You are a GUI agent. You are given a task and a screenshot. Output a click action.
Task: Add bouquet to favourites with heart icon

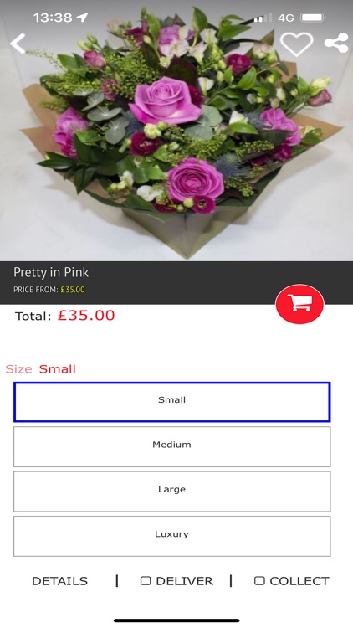click(296, 44)
